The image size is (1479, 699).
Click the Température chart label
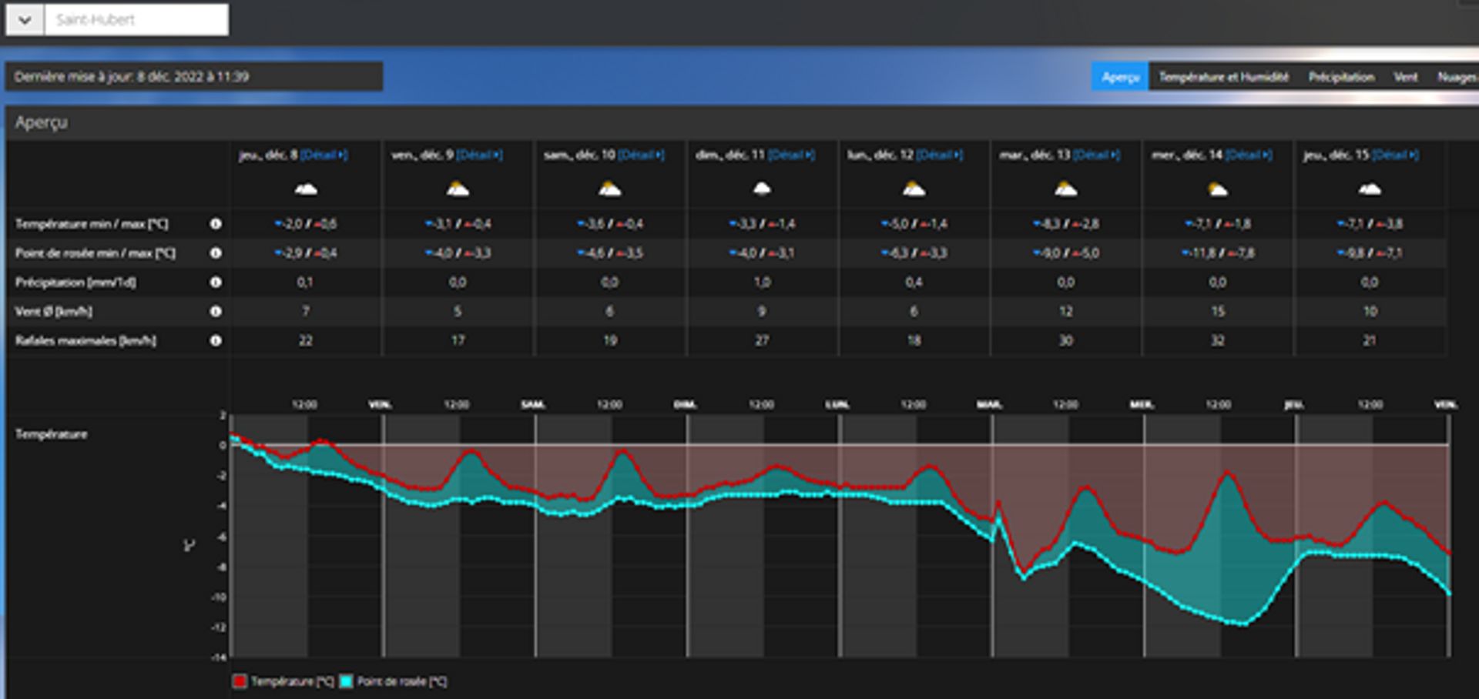tap(52, 434)
